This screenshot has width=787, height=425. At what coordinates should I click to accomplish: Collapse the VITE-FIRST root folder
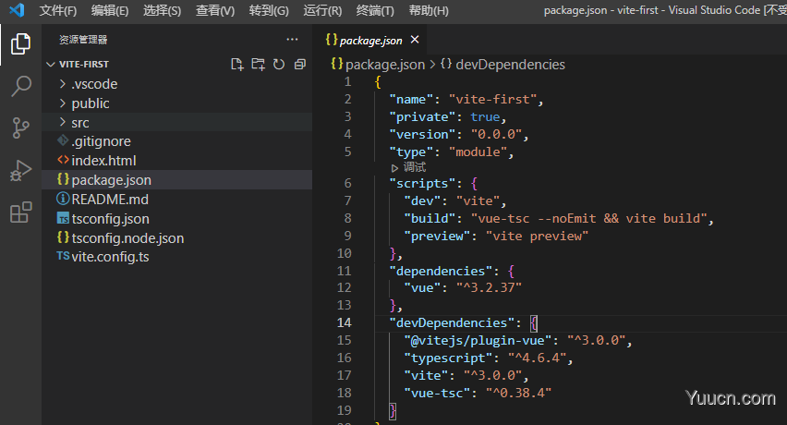pyautogui.click(x=176, y=65)
